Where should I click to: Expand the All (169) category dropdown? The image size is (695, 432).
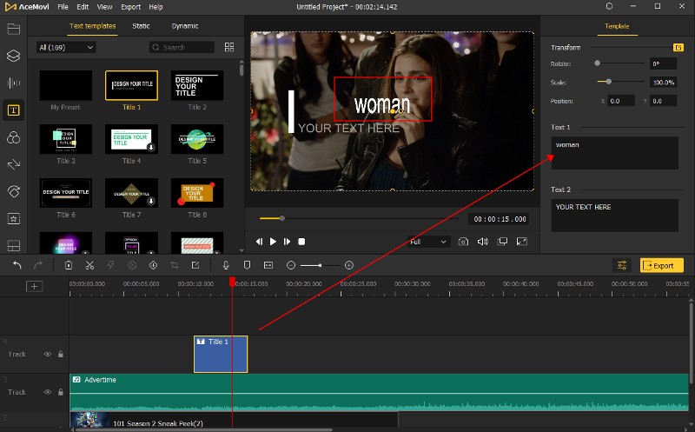coord(66,47)
